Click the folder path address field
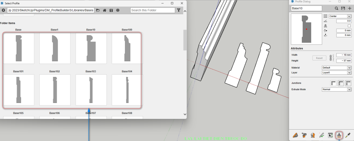354x141 pixels. 50,10
